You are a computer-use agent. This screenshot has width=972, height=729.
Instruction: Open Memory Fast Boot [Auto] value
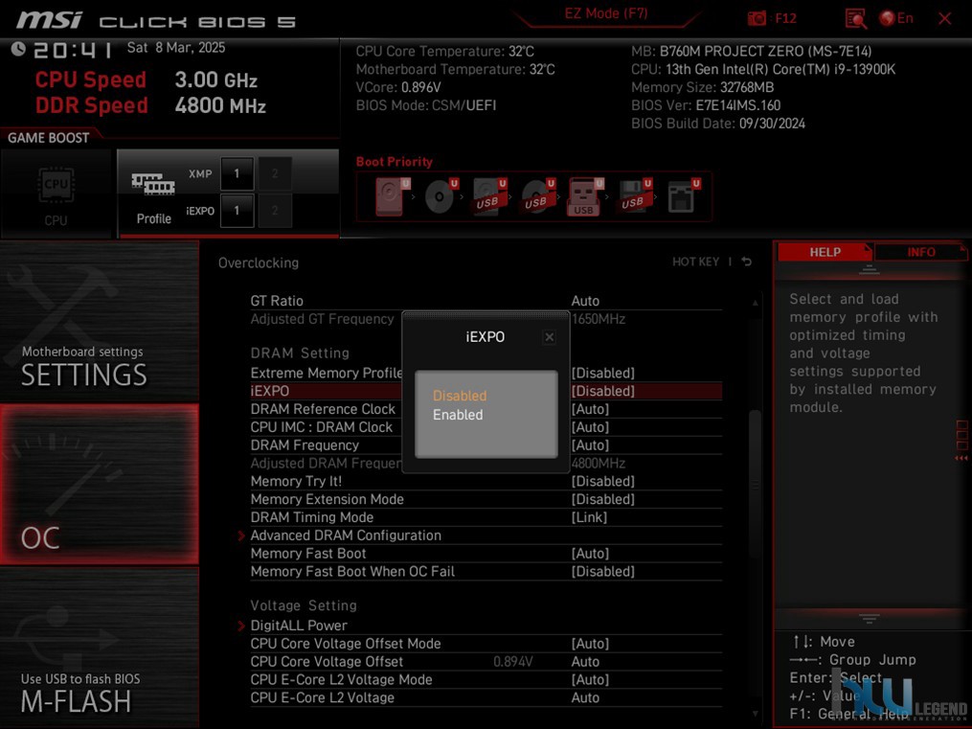point(590,553)
